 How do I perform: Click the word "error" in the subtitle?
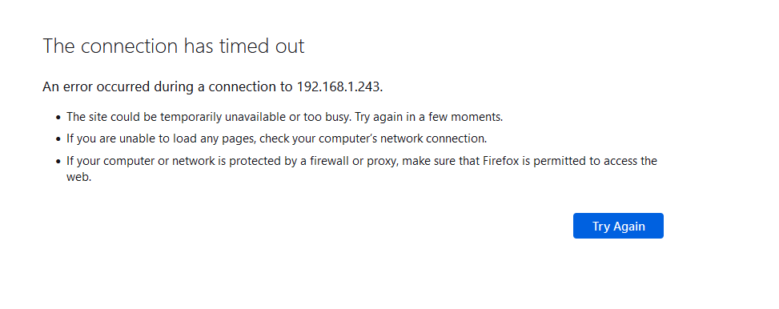79,86
